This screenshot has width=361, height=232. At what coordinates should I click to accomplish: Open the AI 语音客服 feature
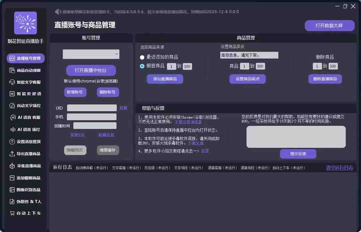(25, 117)
